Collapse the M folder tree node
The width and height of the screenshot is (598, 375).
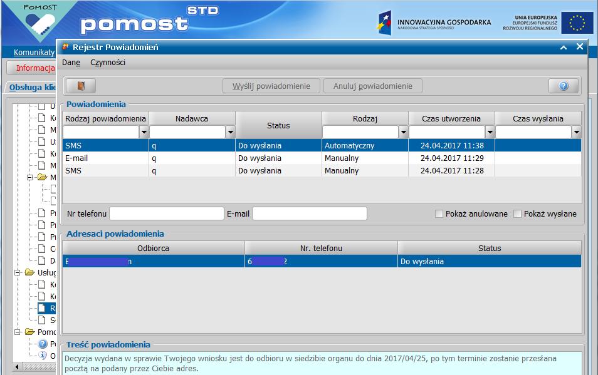coord(29,177)
